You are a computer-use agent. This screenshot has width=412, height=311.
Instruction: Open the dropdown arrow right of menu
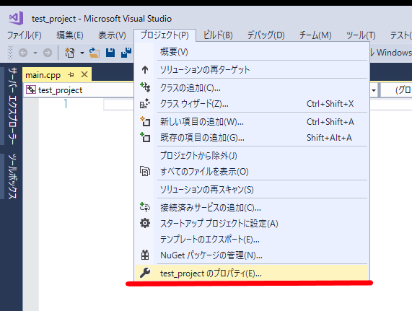[x=374, y=90]
